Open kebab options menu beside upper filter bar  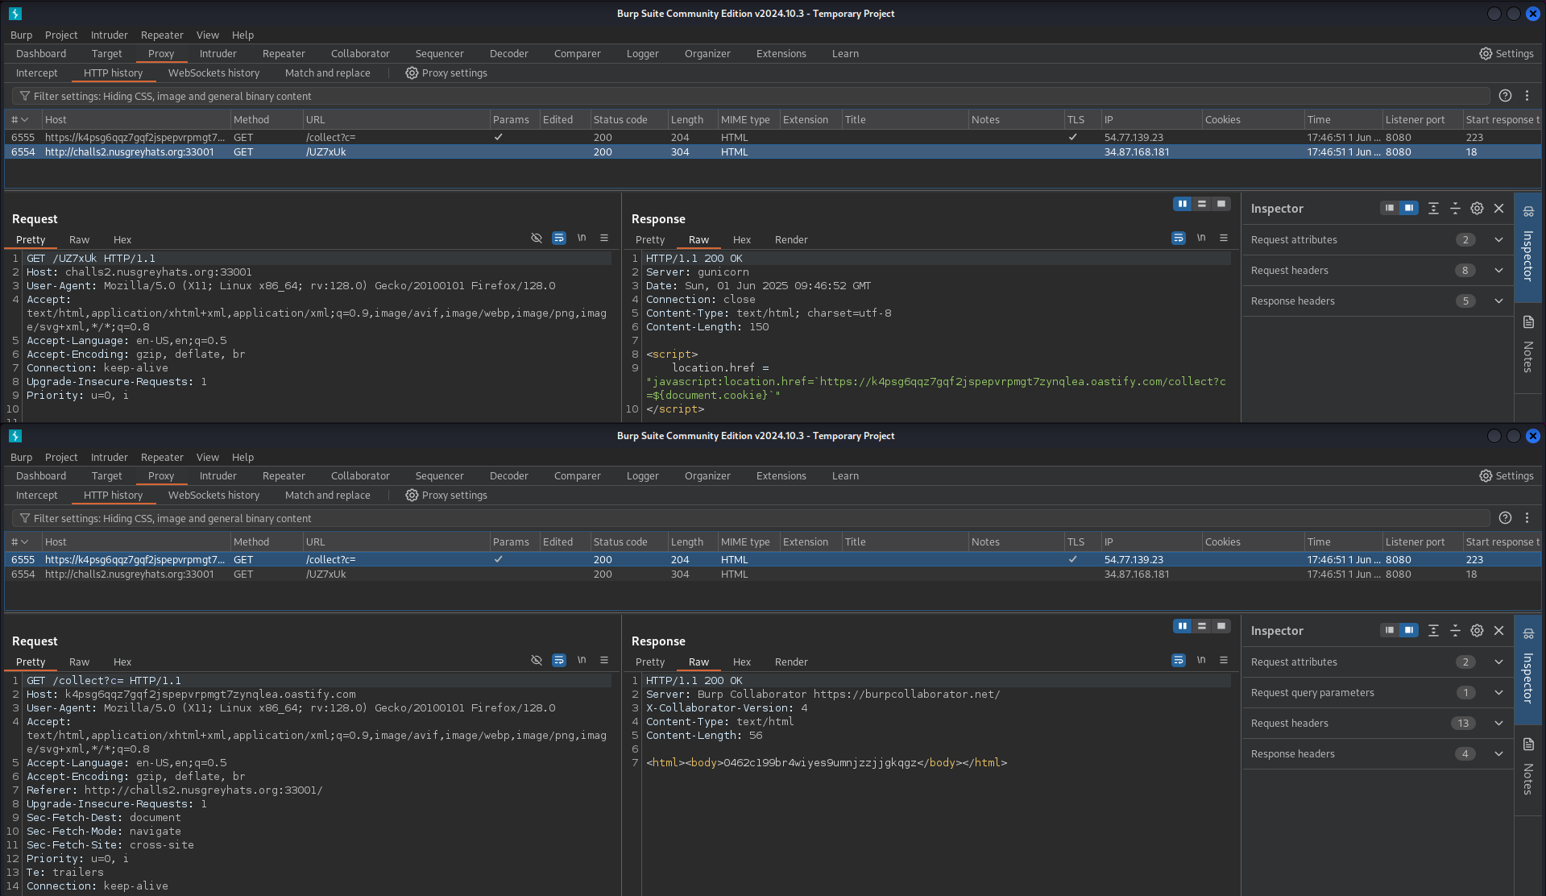pyautogui.click(x=1527, y=96)
